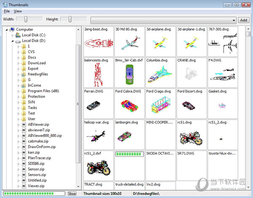The image size is (253, 198).
Task: Open the folder path combo box dropdown
Action: click(234, 20)
